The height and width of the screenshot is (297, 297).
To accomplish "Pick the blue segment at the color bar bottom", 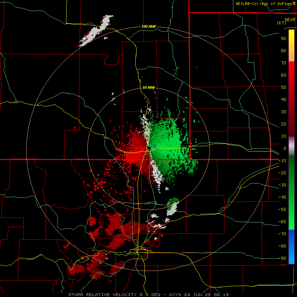I will (291, 247).
